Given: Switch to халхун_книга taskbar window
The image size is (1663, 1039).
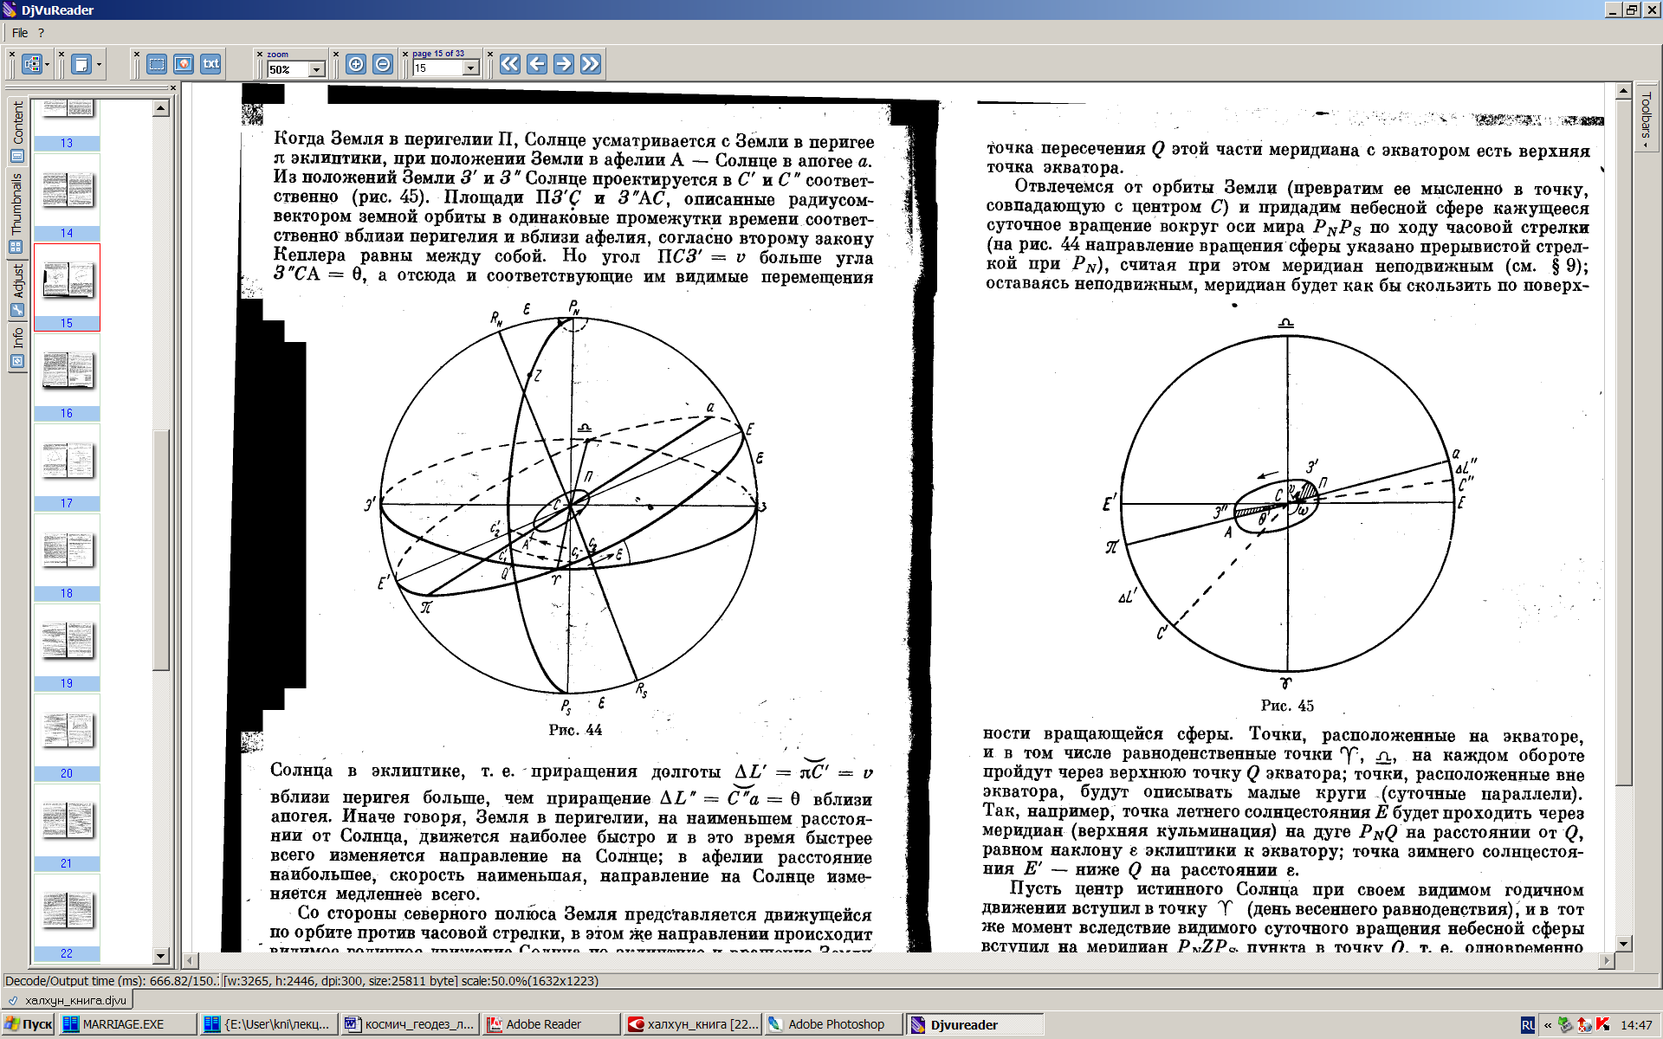Looking at the screenshot, I should [x=692, y=1024].
